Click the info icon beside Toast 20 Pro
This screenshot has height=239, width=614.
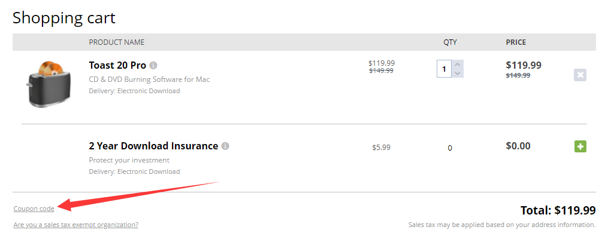(153, 65)
